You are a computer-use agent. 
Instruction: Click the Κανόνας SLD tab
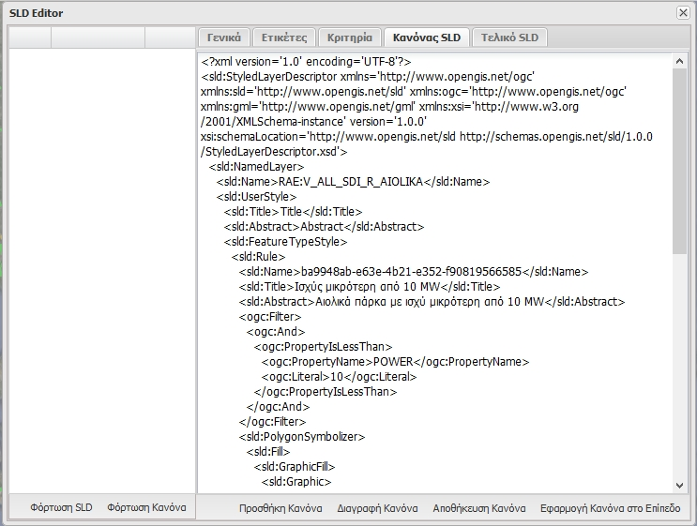(426, 38)
